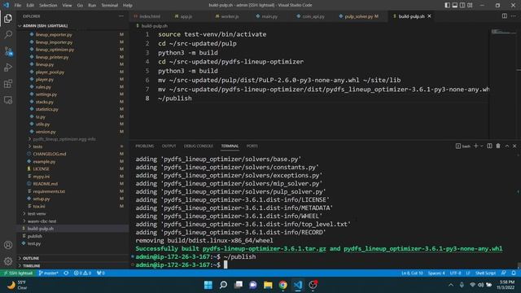Click the master branch in status bar
Screen dimensions: 521x293
pos(49,273)
